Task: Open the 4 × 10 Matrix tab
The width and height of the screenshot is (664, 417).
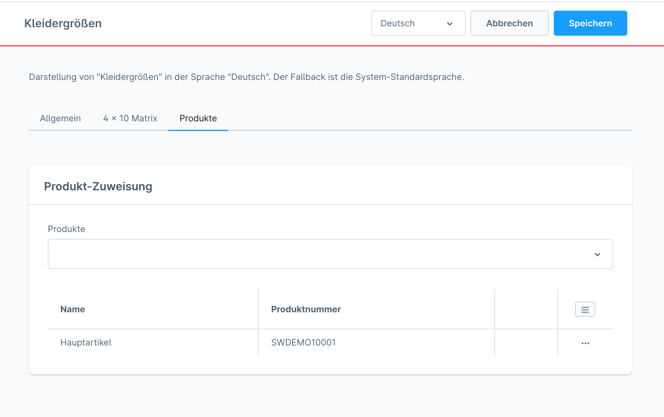Action: coord(130,118)
